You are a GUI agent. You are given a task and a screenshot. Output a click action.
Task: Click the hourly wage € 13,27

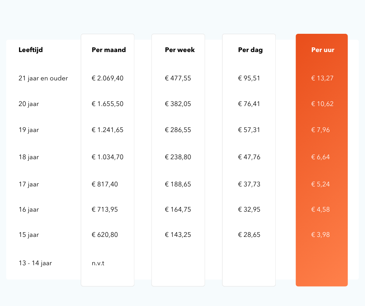coord(322,78)
